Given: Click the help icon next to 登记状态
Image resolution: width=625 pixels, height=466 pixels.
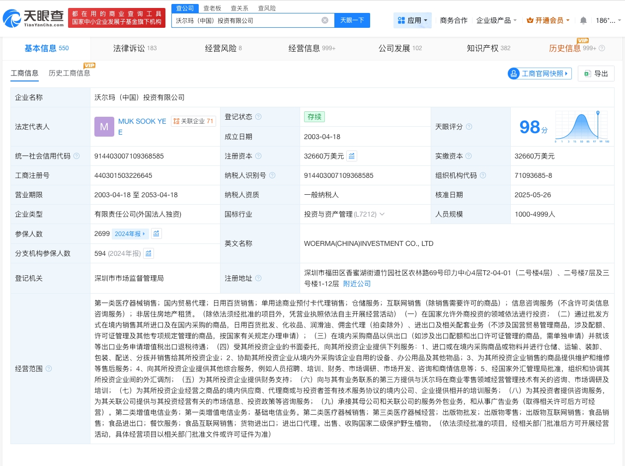Looking at the screenshot, I should pyautogui.click(x=258, y=117).
